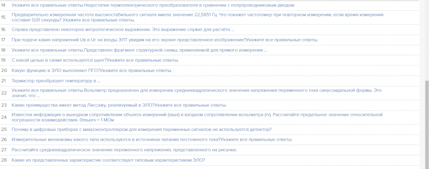Open question 28 about характеристикам ЭЛО
429x169 pixels.
pyautogui.click(x=109, y=160)
